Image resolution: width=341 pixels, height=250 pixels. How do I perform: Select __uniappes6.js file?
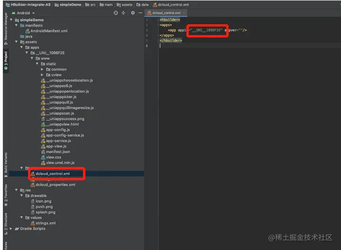[x=56, y=86]
